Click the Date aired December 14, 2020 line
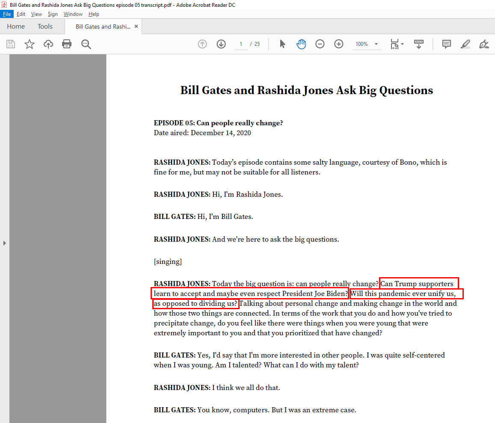 click(x=202, y=133)
